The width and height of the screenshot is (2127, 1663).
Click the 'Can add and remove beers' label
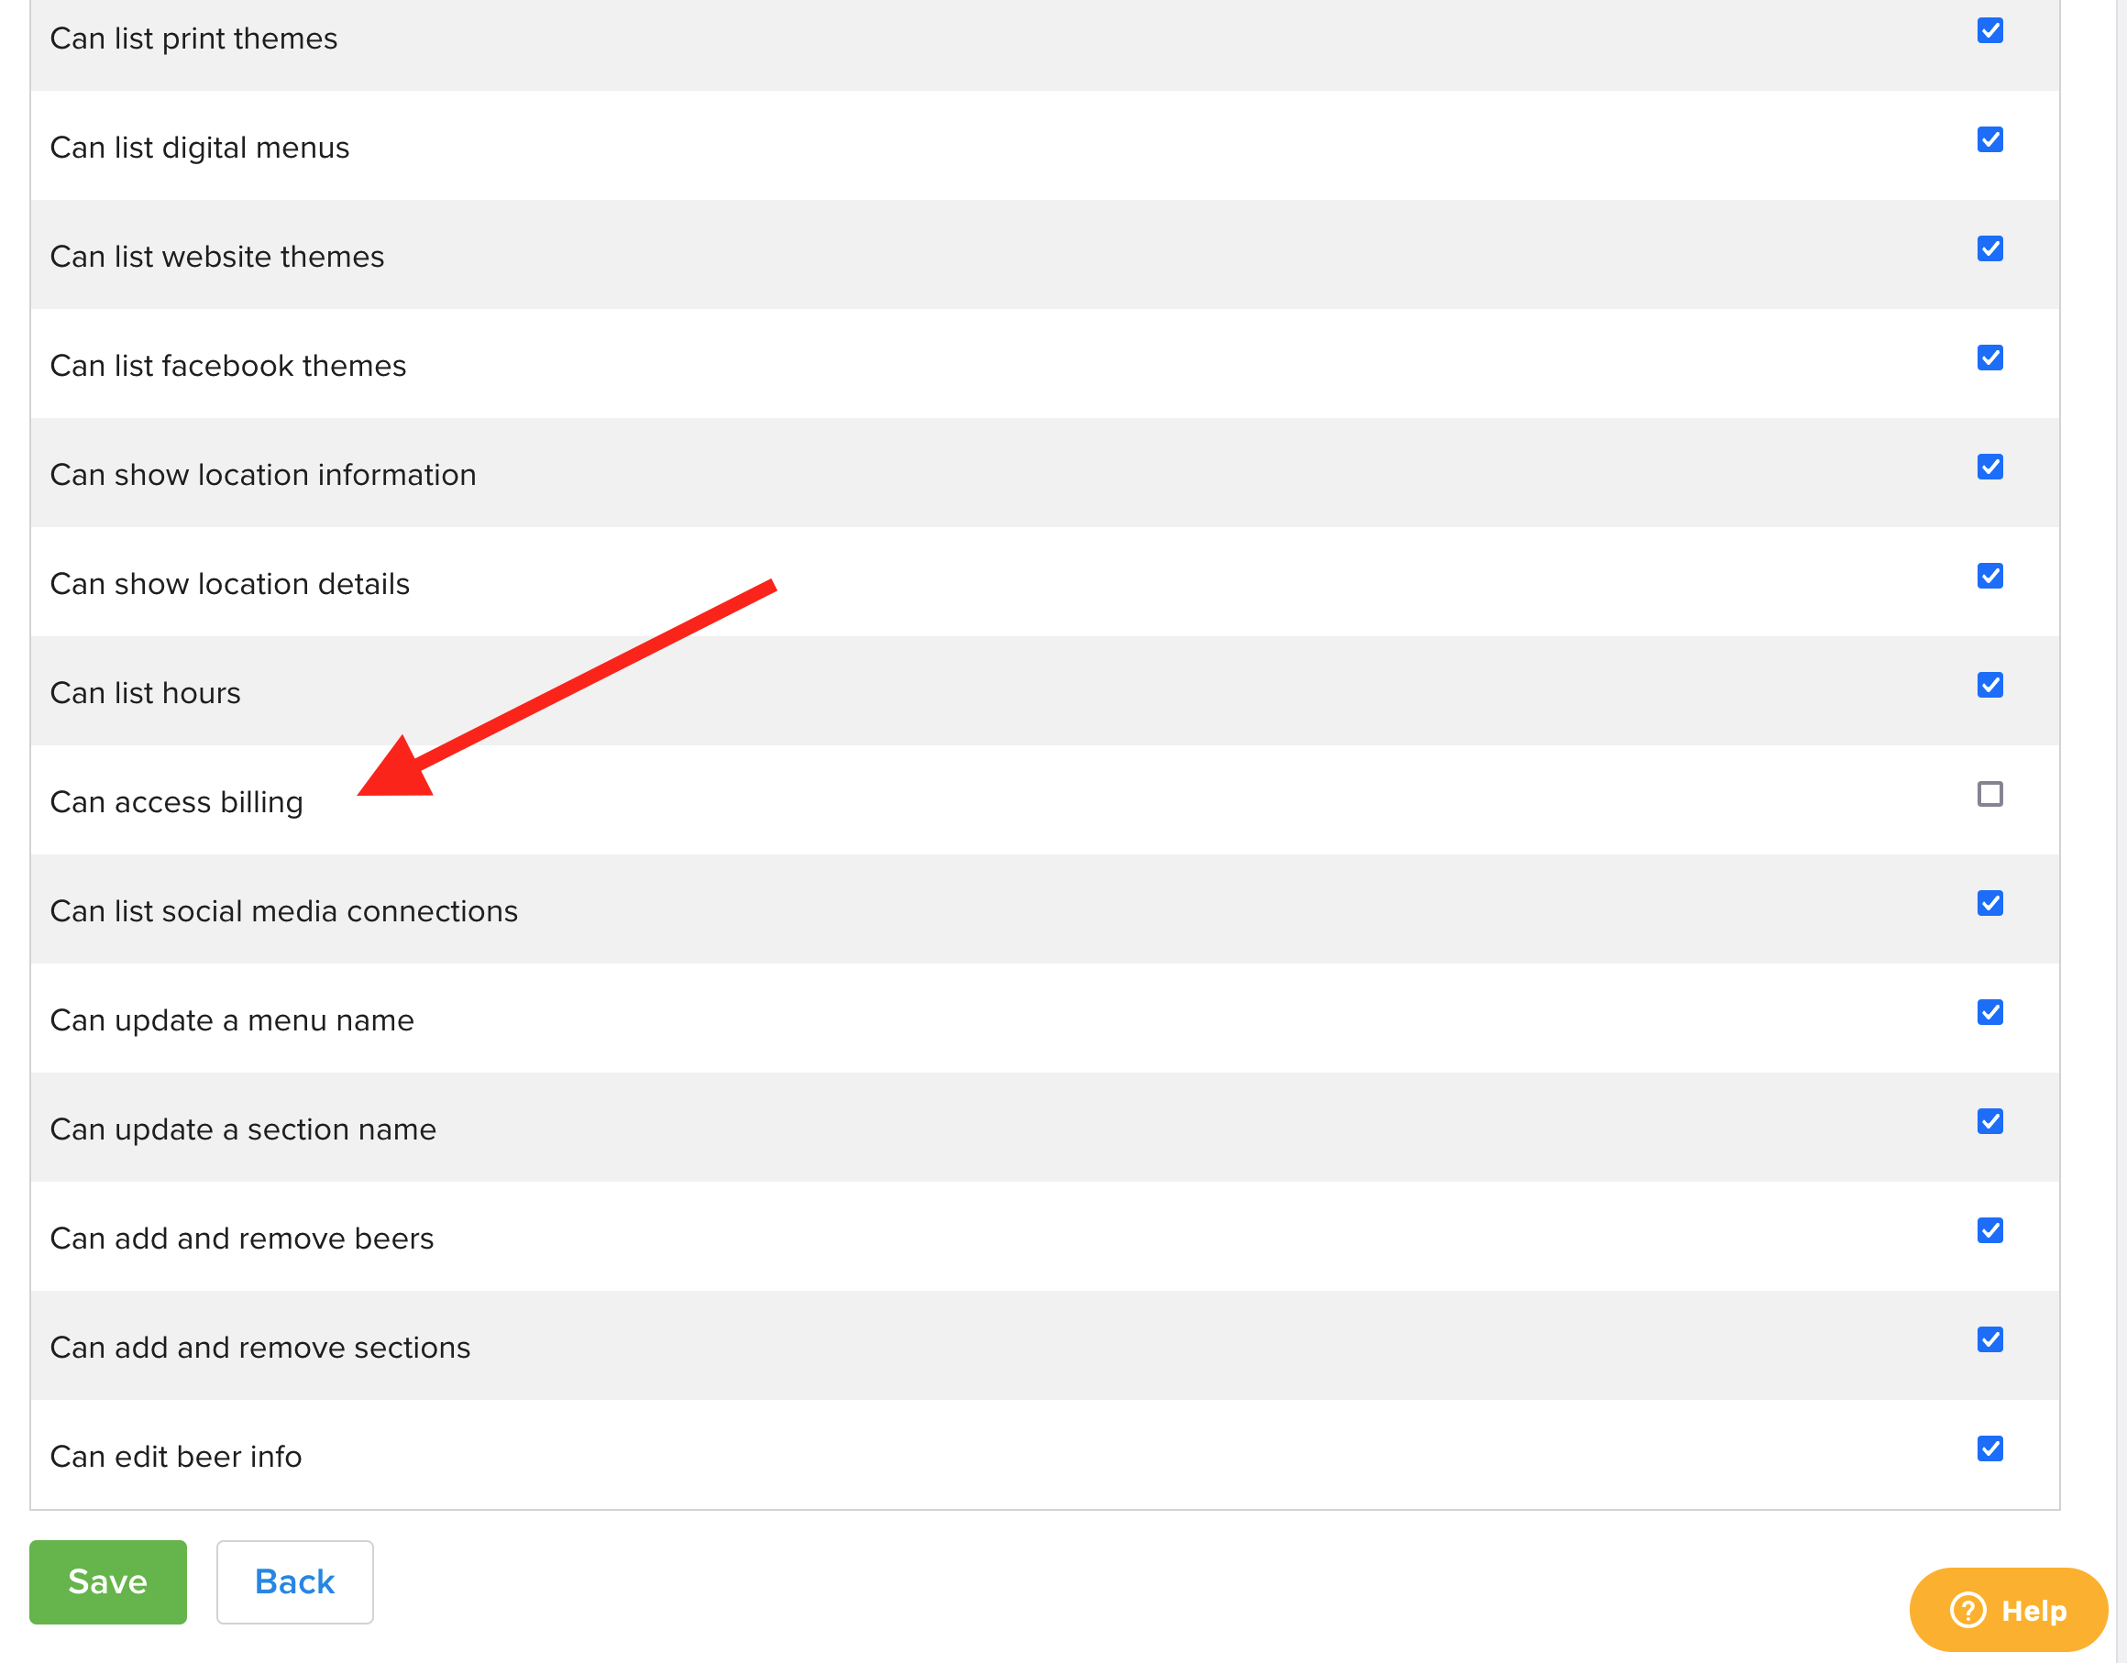point(241,1238)
